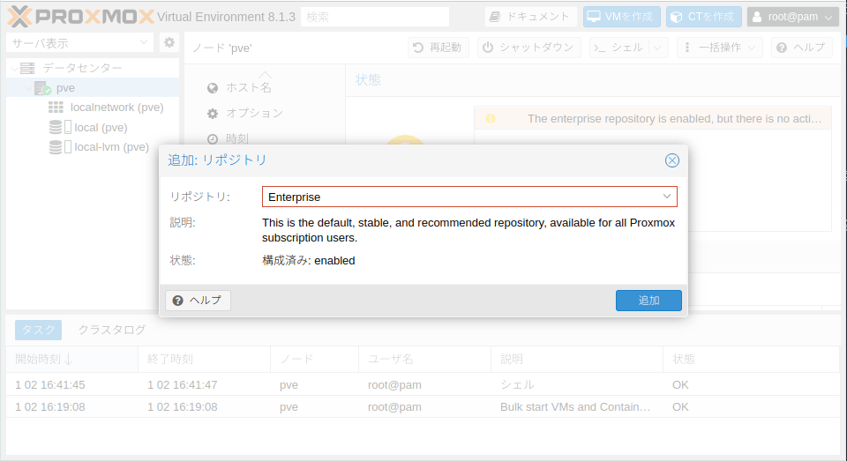Click the localnetwork grid icon
The image size is (847, 461).
[x=56, y=108]
